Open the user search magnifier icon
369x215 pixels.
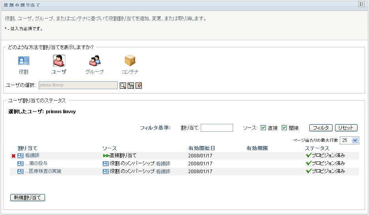coord(122,86)
